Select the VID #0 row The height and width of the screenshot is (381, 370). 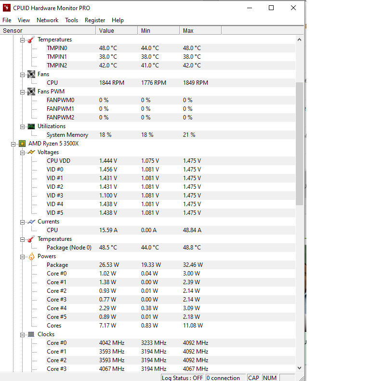point(171,170)
